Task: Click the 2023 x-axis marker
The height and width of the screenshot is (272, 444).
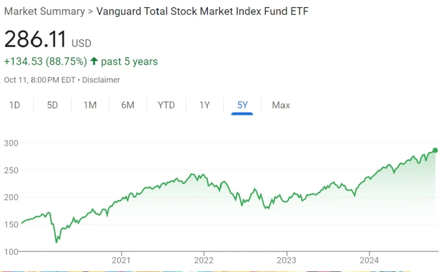Action: [287, 260]
